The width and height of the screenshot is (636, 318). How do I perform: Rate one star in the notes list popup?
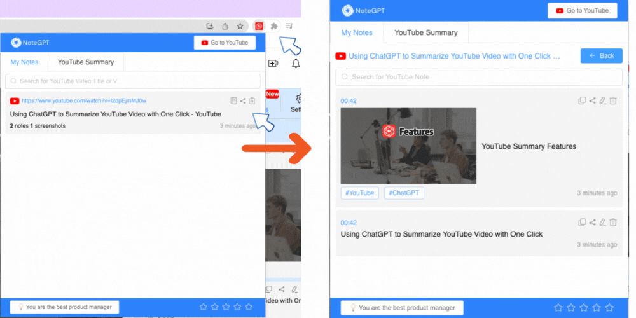coord(204,307)
